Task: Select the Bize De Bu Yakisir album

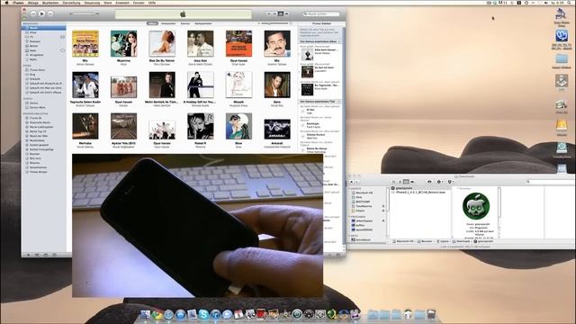Action: click(162, 44)
